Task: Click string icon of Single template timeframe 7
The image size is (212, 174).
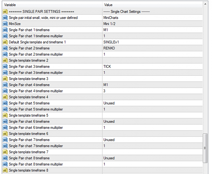Action: 5,152
